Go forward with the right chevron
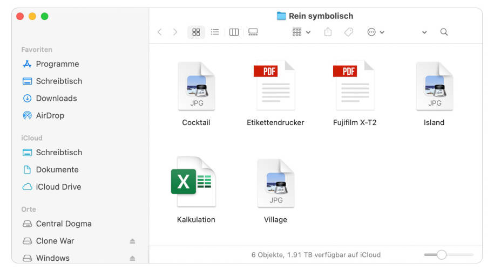This screenshot has width=494, height=271. pos(175,32)
